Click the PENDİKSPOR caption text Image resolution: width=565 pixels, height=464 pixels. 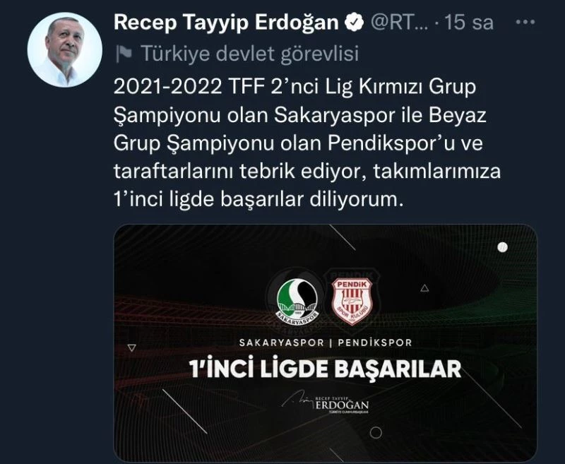(375, 343)
